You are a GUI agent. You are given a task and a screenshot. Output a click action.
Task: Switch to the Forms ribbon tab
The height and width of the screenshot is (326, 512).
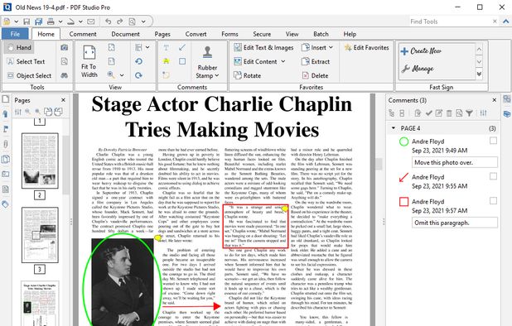pos(229,34)
